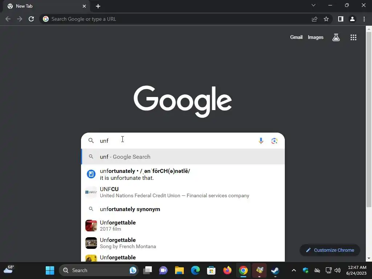The width and height of the screenshot is (372, 279).
Task: Open the Chrome profile avatar menu
Action: (x=352, y=19)
